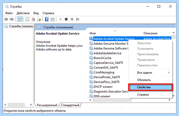This screenshot has width=179, height=116.
Task: Click the Export list toolbar icon
Action: [x=39, y=19]
